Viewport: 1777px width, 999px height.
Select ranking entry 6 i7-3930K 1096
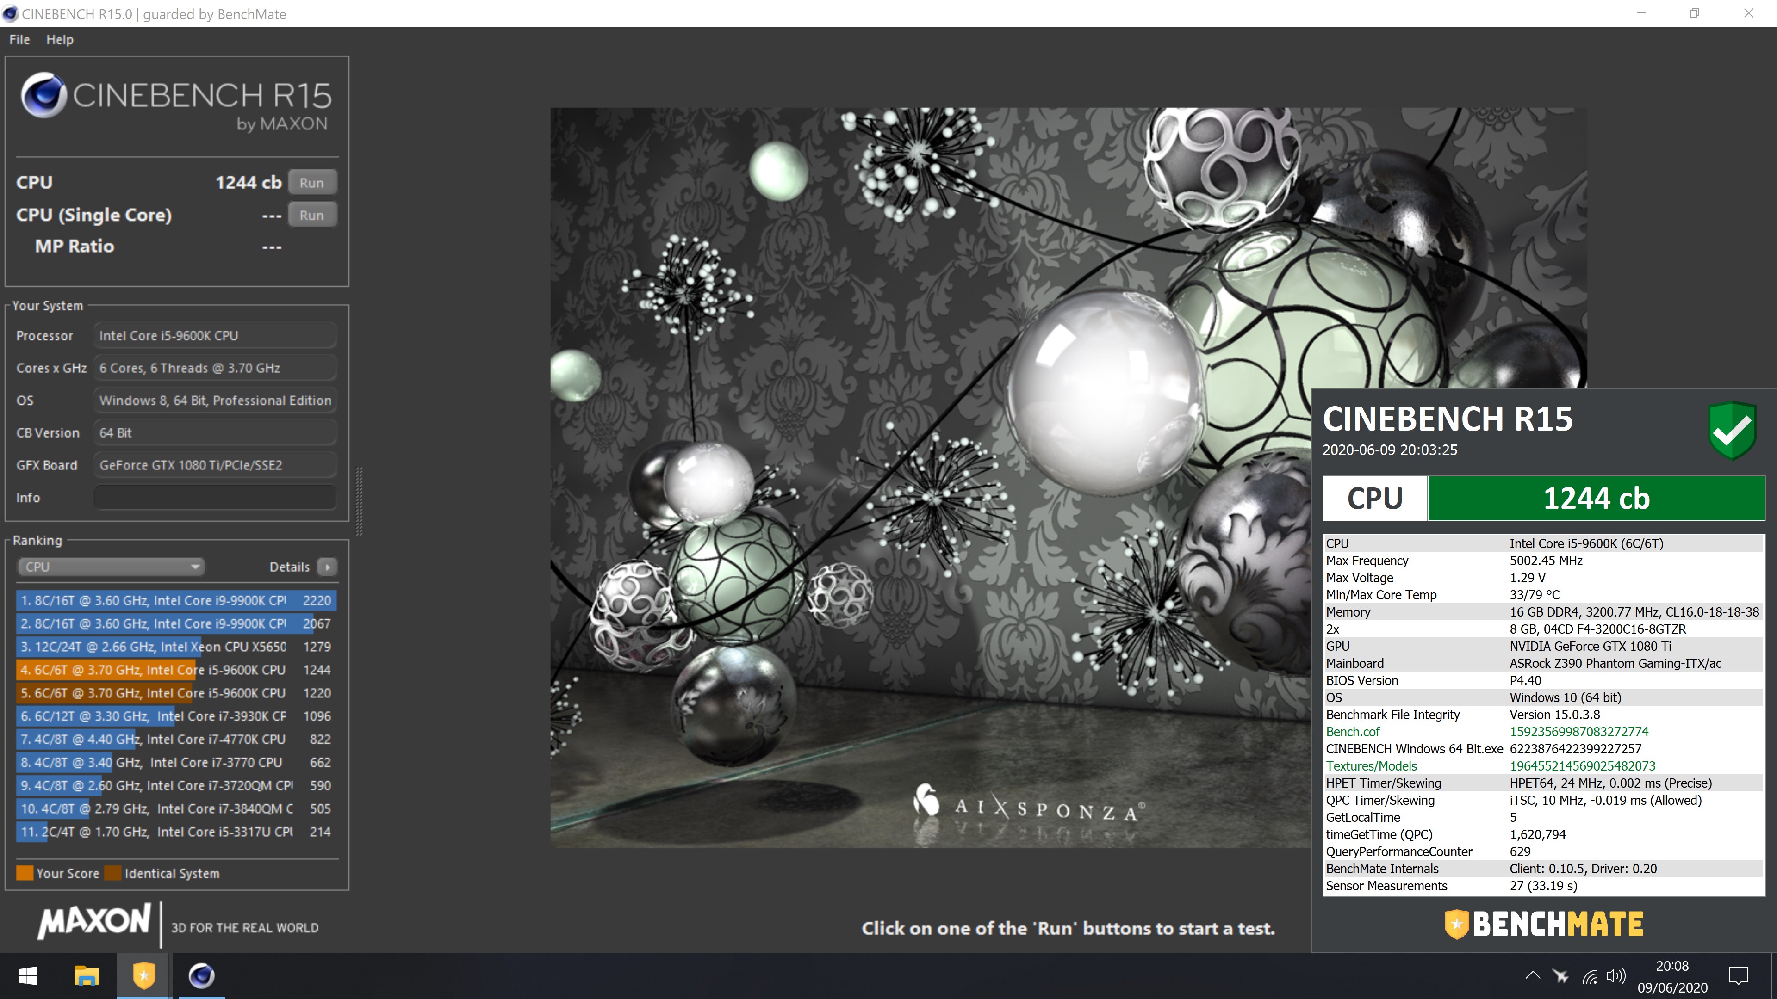177,715
